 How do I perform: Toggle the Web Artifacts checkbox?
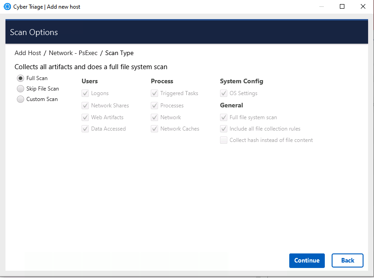pos(85,117)
